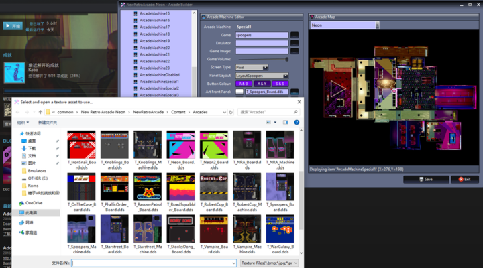Viewport: 483px width, 268px height.
Task: Click the A&B button colour swatch
Action: tap(244, 84)
